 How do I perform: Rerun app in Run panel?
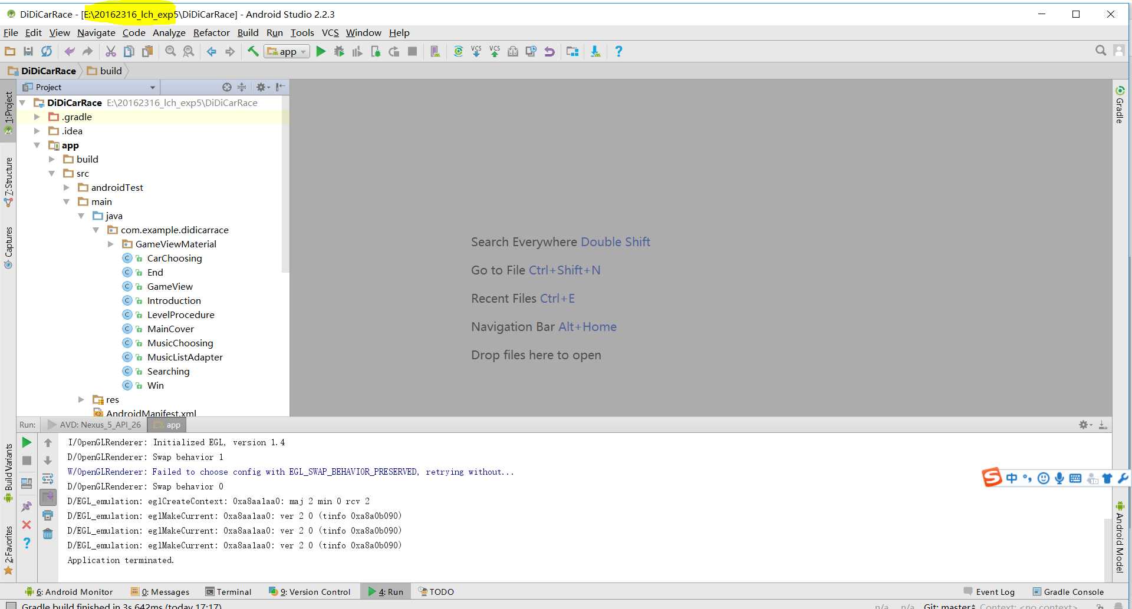[x=27, y=442]
